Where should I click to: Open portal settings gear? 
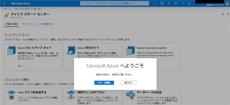tap(176, 3)
